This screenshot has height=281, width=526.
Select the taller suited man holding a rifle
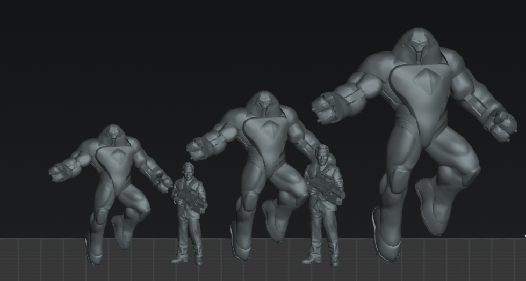pos(324,205)
